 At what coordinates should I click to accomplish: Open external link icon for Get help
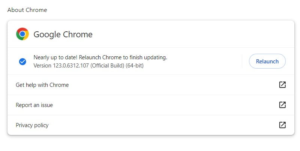point(282,85)
